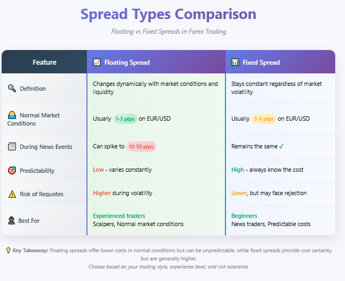Select the red 10-50 pips badge
The height and width of the screenshot is (281, 345).
[x=141, y=146]
